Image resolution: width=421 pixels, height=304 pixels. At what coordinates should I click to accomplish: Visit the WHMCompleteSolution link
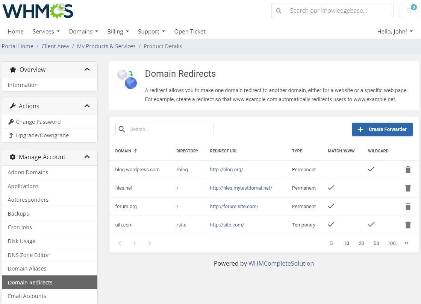[x=281, y=263]
